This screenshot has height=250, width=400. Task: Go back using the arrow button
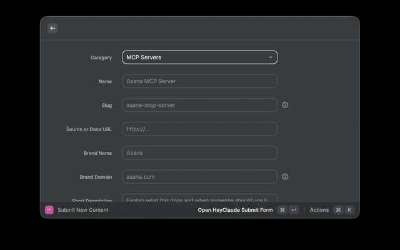[x=52, y=28]
